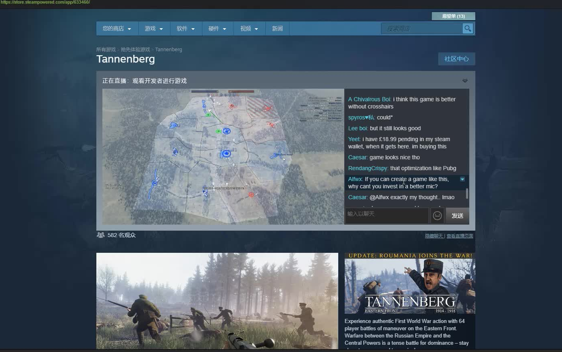
Task: Click the 隐藏聊天 hide chat link
Action: 434,236
